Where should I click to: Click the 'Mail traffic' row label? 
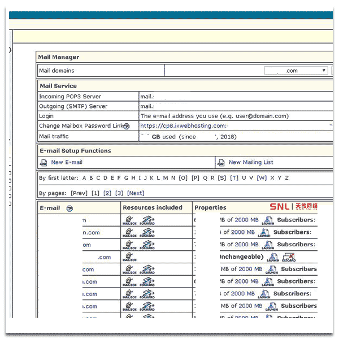[54, 136]
